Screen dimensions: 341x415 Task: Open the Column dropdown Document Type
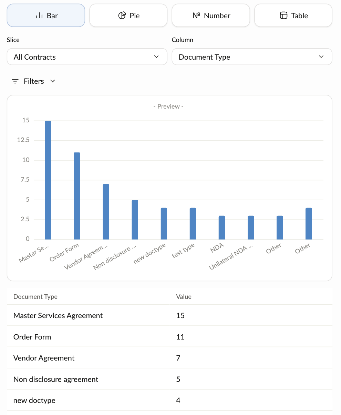pyautogui.click(x=252, y=57)
